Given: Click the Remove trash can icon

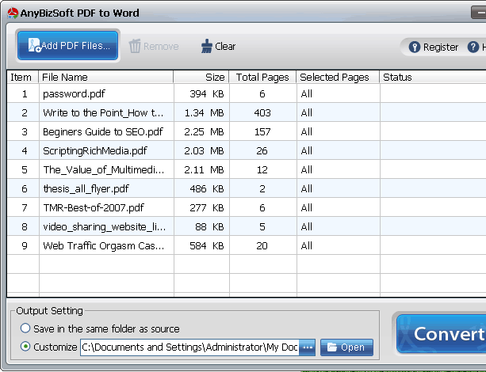Looking at the screenshot, I should pyautogui.click(x=135, y=46).
